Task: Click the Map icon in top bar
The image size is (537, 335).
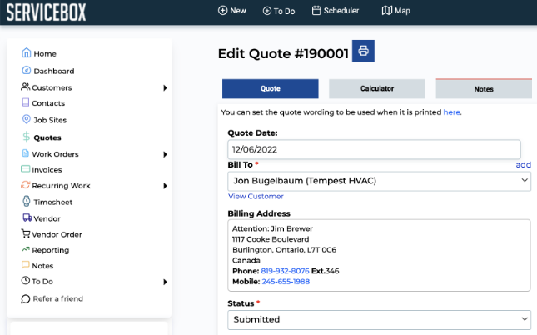Action: pos(386,11)
